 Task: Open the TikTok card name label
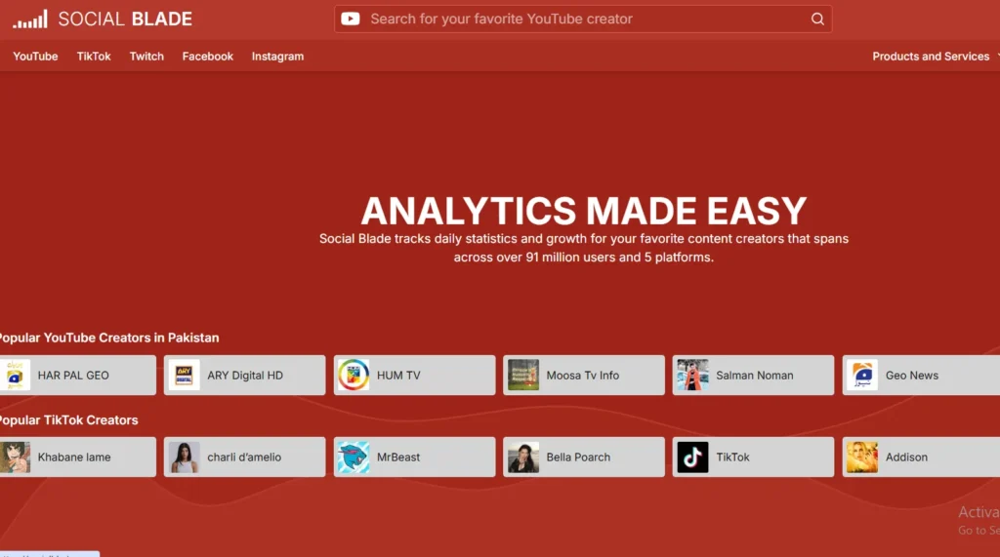point(732,457)
